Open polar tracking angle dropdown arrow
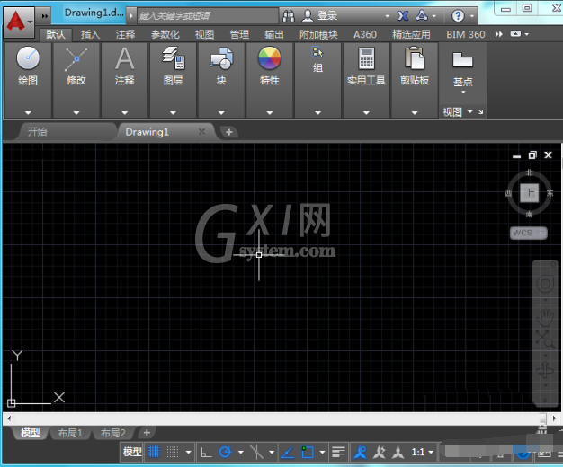Viewport: 563px width, 467px height. click(x=241, y=453)
